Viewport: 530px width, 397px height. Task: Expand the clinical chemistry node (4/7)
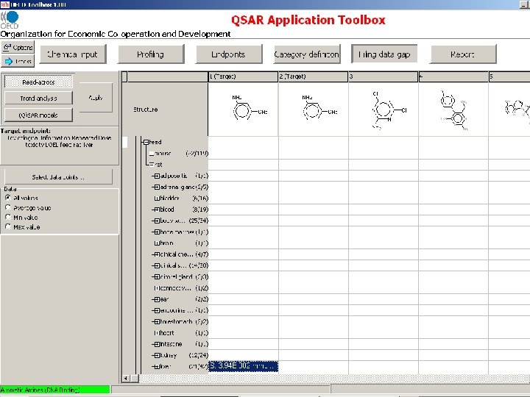tap(157, 254)
